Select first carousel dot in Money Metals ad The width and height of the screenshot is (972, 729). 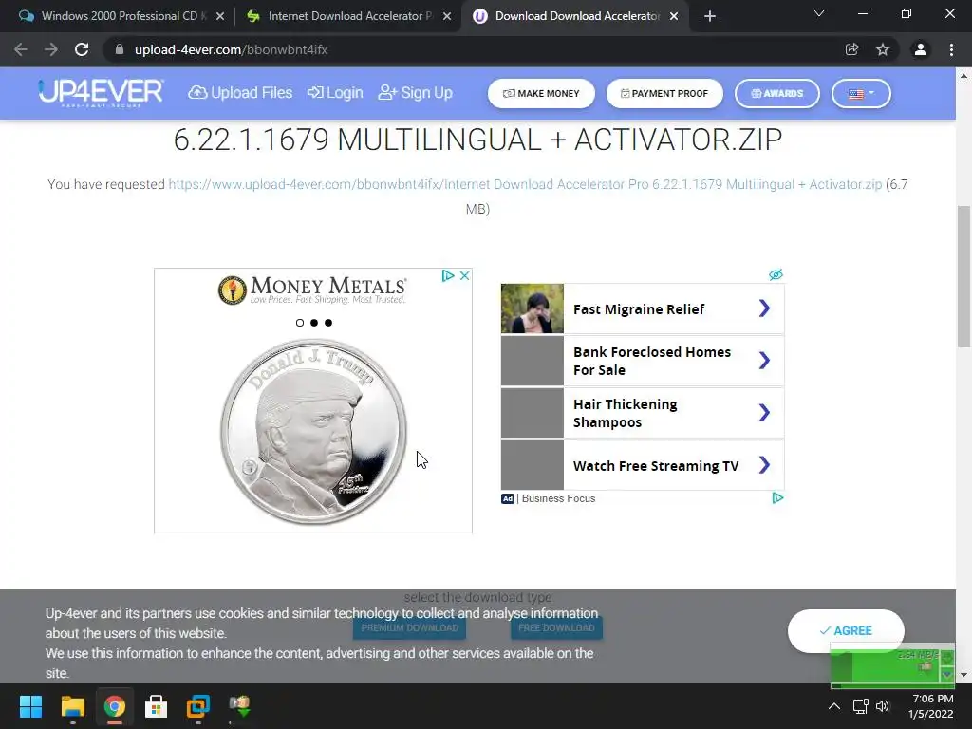pos(300,323)
